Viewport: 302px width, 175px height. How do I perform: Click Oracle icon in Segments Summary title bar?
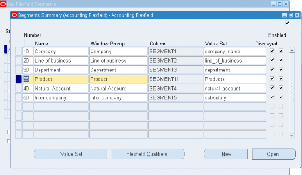pyautogui.click(x=14, y=15)
